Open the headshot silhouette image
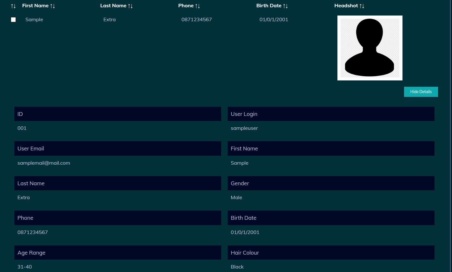The width and height of the screenshot is (452, 272). (x=370, y=48)
